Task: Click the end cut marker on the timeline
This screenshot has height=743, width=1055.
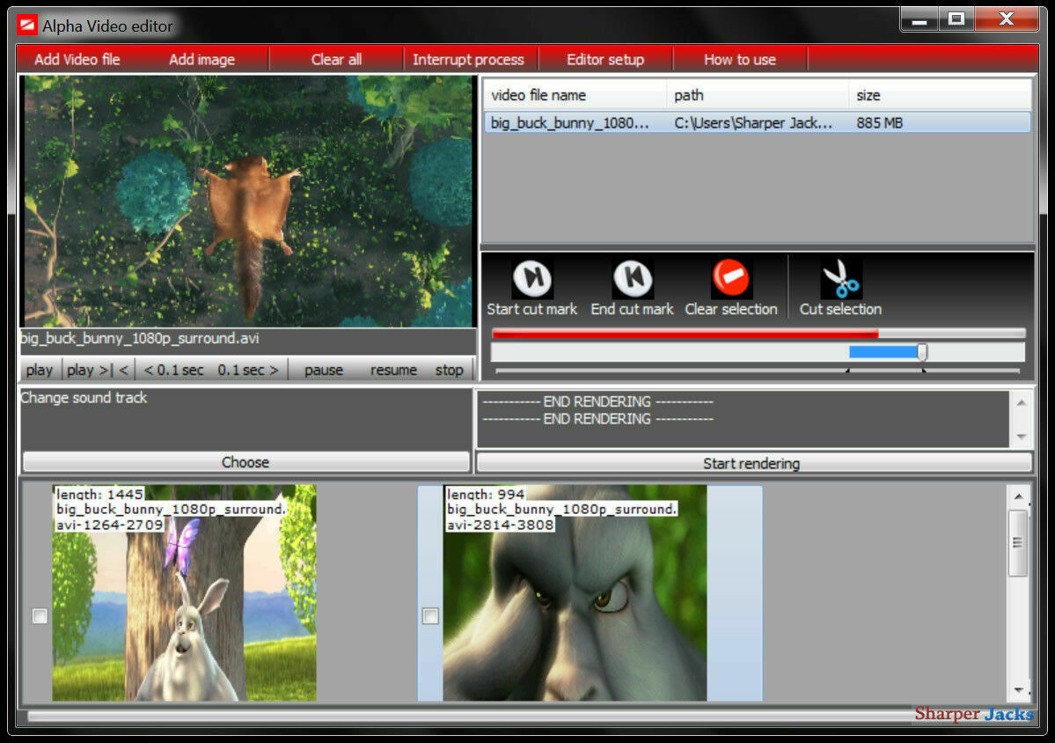Action: click(924, 370)
